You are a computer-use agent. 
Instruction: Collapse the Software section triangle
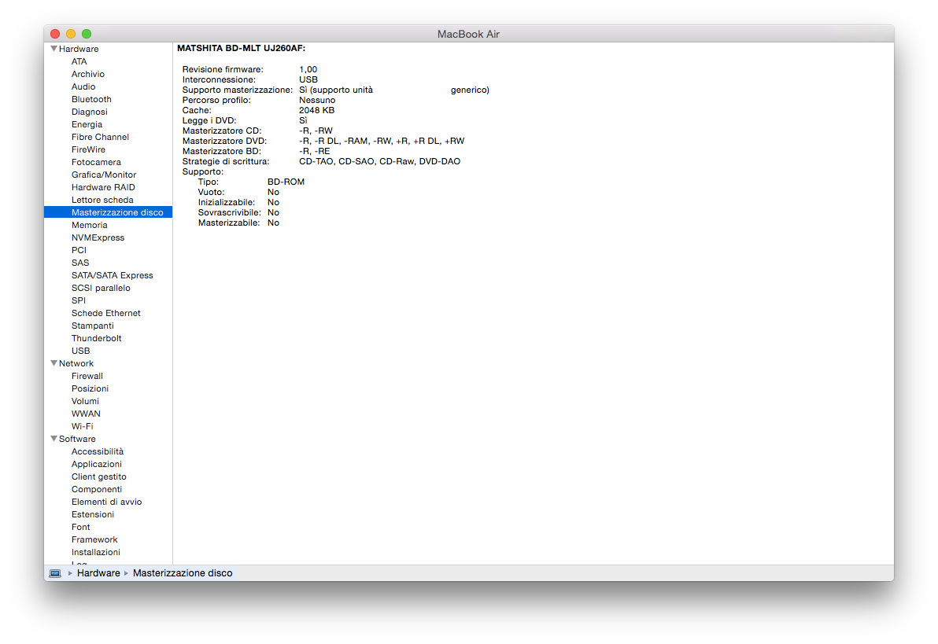pyautogui.click(x=54, y=438)
